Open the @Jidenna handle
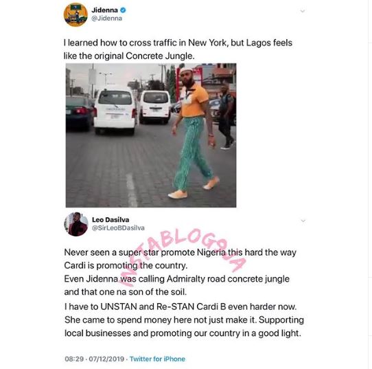The image size is (372, 369). pos(107,19)
